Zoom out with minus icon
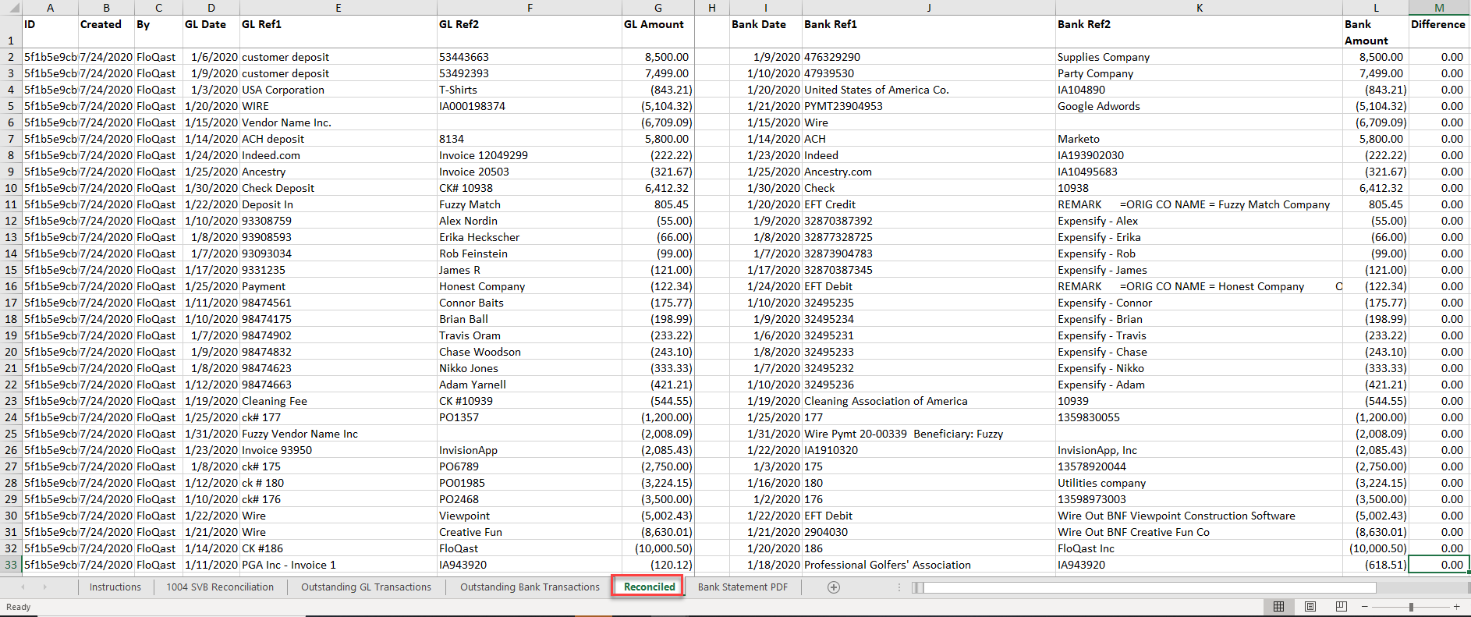 [x=1365, y=606]
